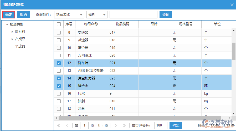This screenshot has width=236, height=131.
Task: Click the 变速器 name cell
Action: (x=91, y=33)
